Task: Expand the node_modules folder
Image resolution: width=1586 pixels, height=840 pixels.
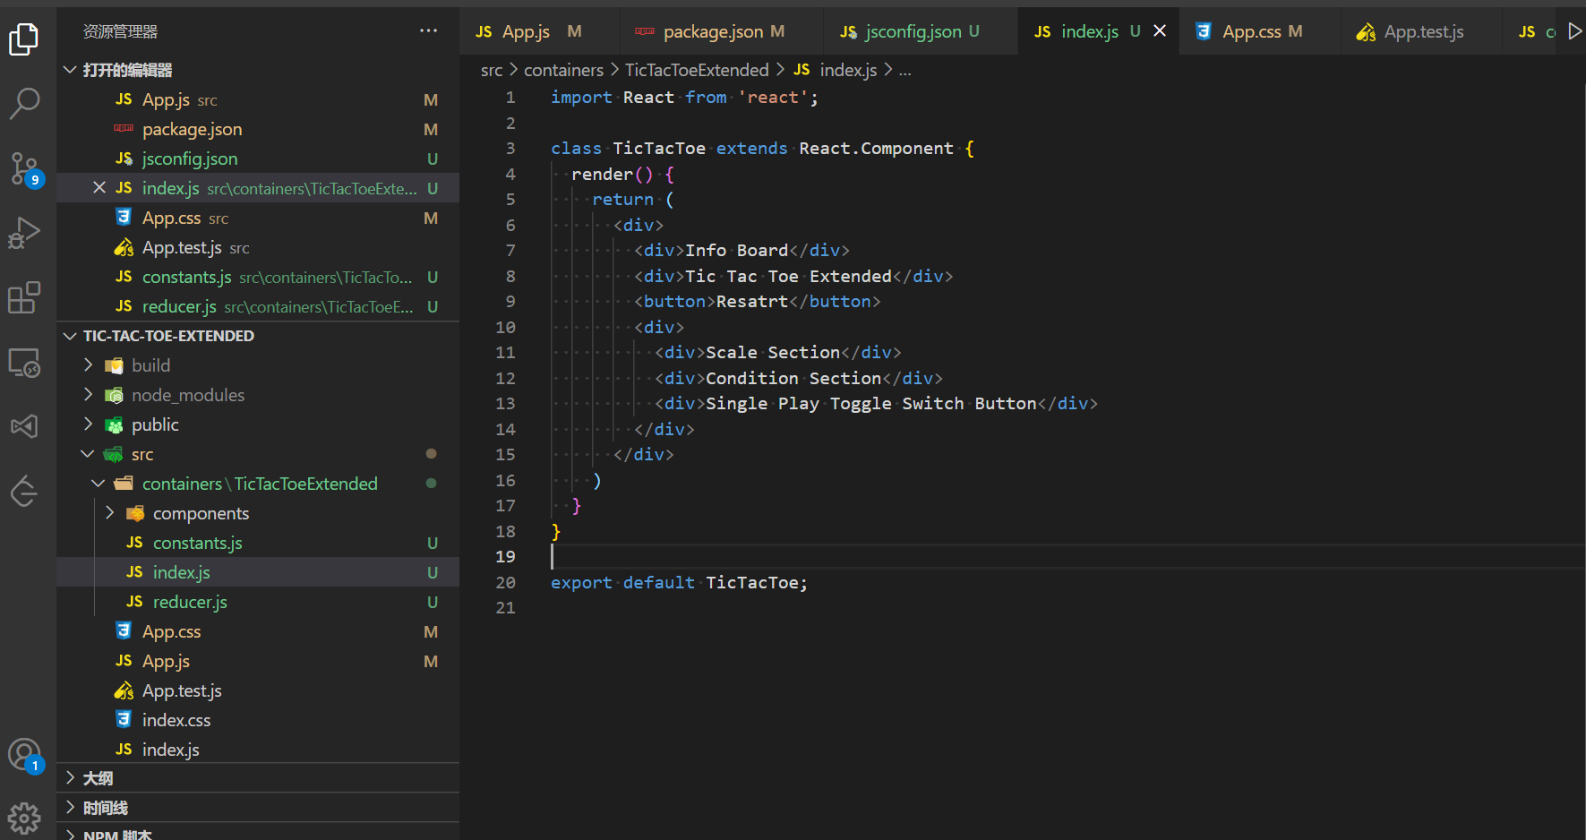Action: tap(187, 395)
